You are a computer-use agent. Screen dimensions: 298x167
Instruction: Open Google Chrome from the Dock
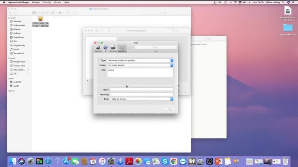pos(174,161)
